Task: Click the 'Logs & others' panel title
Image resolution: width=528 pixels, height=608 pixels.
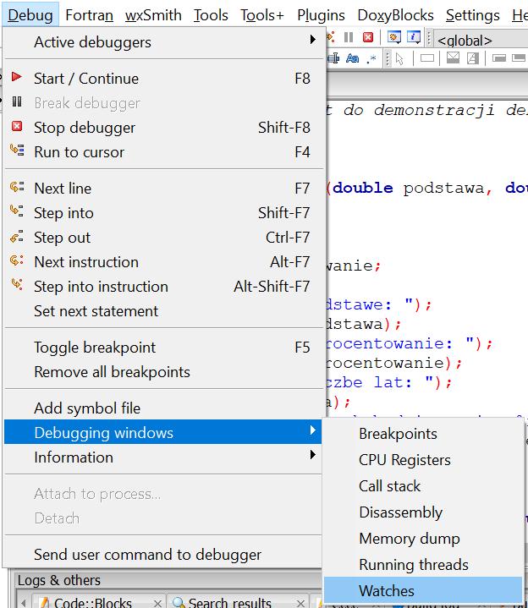Action: [59, 580]
